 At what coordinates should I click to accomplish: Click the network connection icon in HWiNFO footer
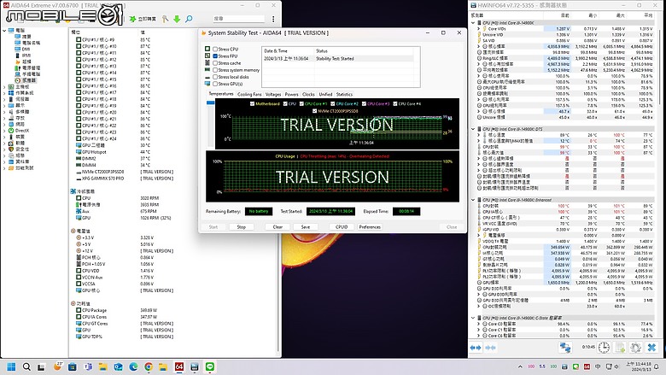pos(565,347)
